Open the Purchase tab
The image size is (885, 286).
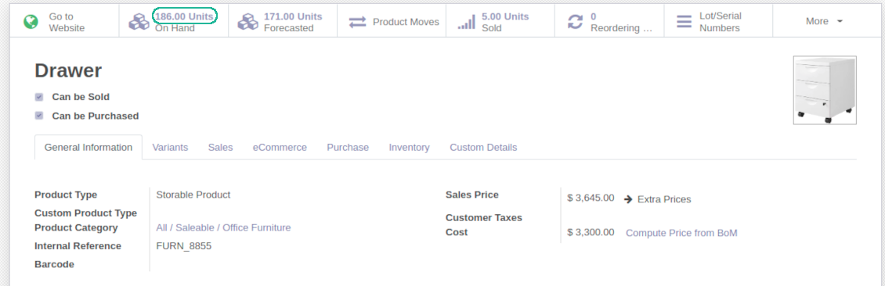coord(348,148)
